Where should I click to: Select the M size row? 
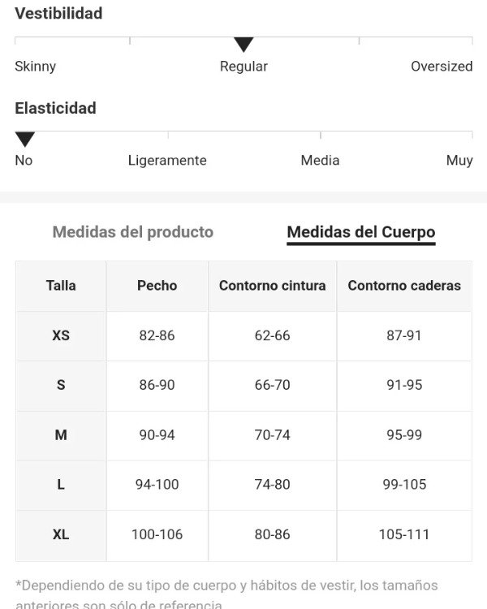(x=61, y=435)
